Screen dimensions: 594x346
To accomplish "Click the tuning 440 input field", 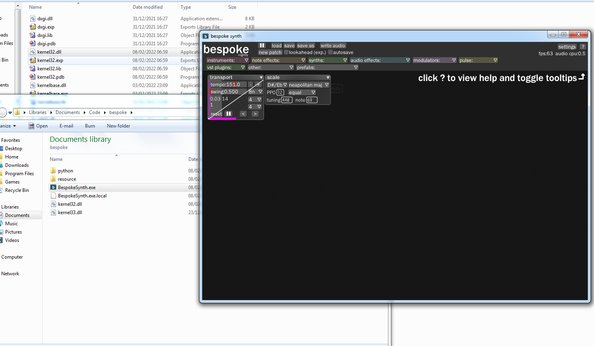I will point(287,100).
